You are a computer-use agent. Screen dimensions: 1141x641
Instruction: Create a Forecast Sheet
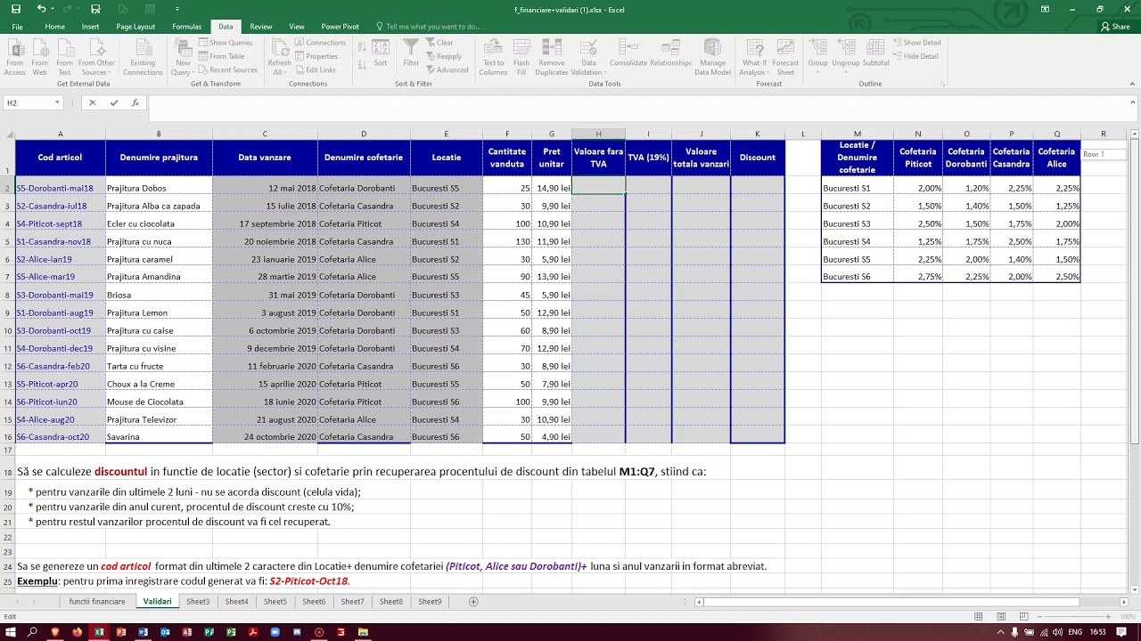(785, 56)
